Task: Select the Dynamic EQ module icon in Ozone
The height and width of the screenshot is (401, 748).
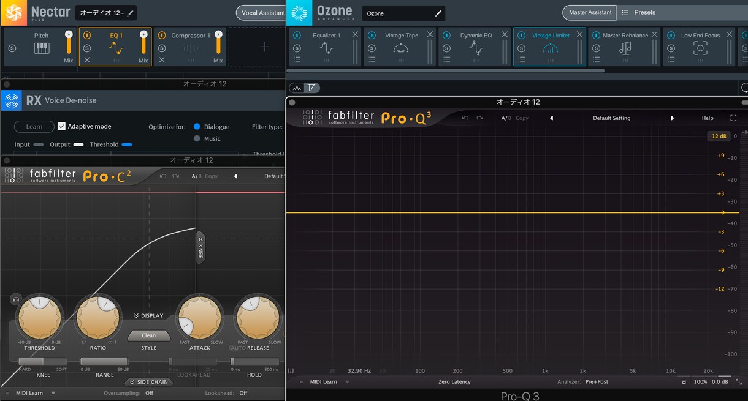Action: pos(476,48)
